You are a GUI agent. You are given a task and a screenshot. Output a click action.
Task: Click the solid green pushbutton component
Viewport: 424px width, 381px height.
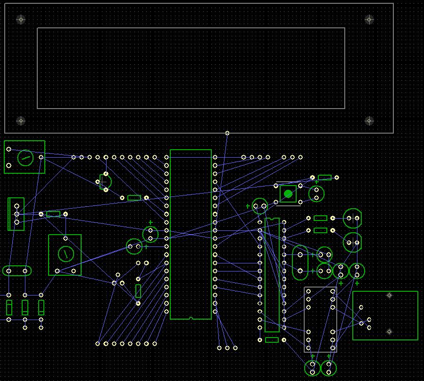click(288, 194)
